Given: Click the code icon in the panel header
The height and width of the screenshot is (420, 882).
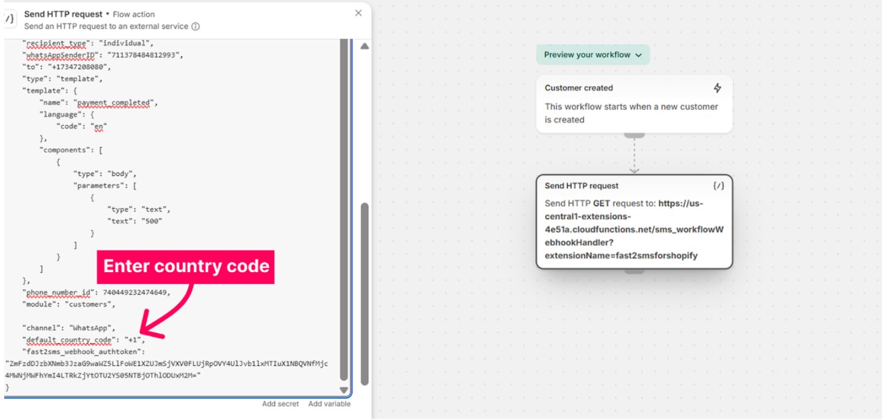Looking at the screenshot, I should (x=9, y=20).
